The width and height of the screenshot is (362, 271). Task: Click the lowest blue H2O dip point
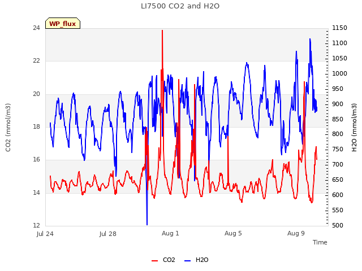pyautogui.click(x=147, y=224)
